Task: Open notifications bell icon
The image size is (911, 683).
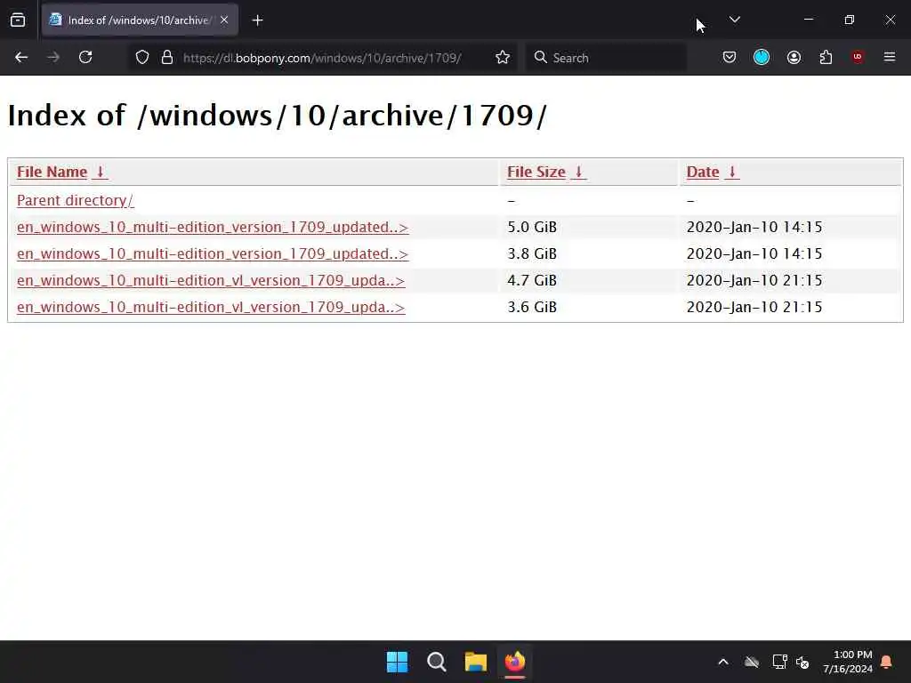Action: (x=887, y=662)
